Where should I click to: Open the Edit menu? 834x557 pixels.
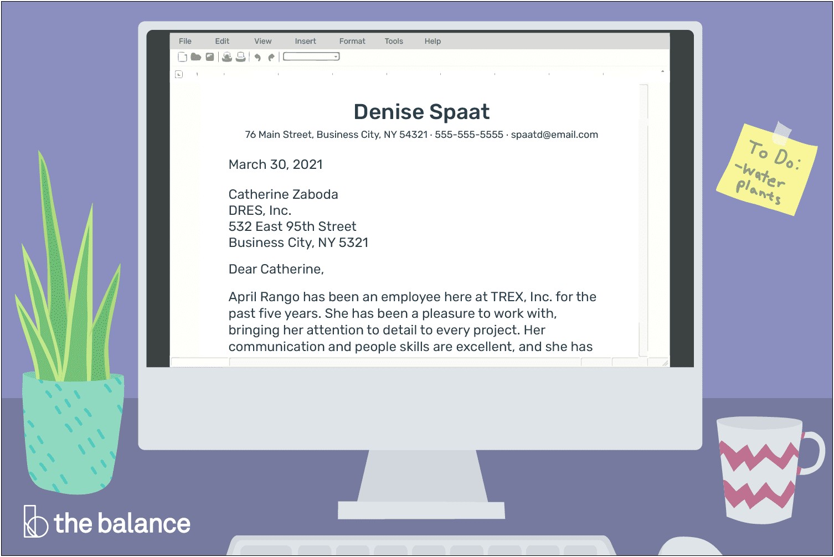[222, 41]
